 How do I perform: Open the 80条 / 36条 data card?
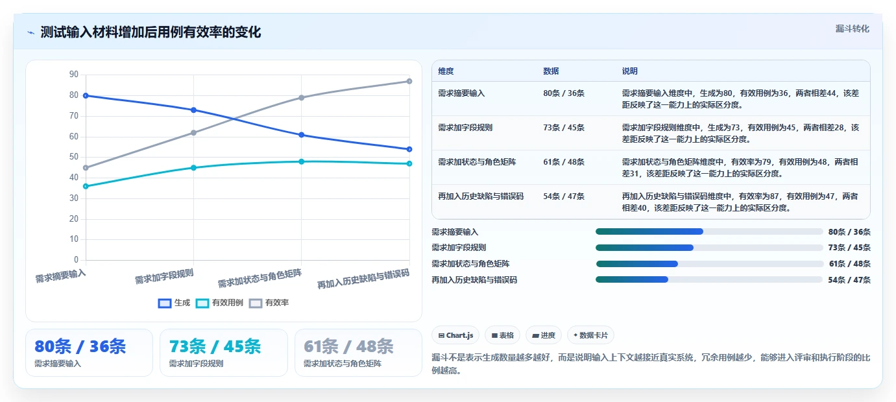(89, 353)
